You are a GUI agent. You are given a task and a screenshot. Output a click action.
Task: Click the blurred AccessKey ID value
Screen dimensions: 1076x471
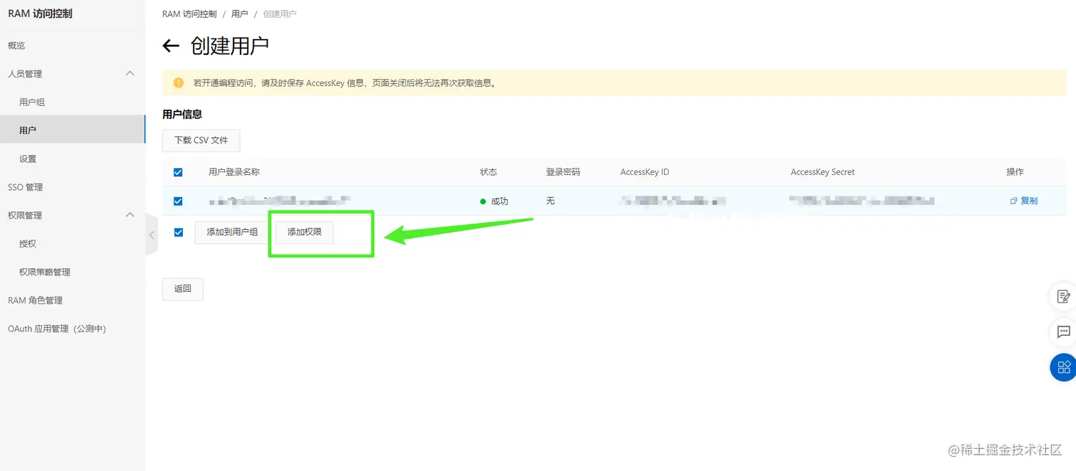tap(673, 201)
